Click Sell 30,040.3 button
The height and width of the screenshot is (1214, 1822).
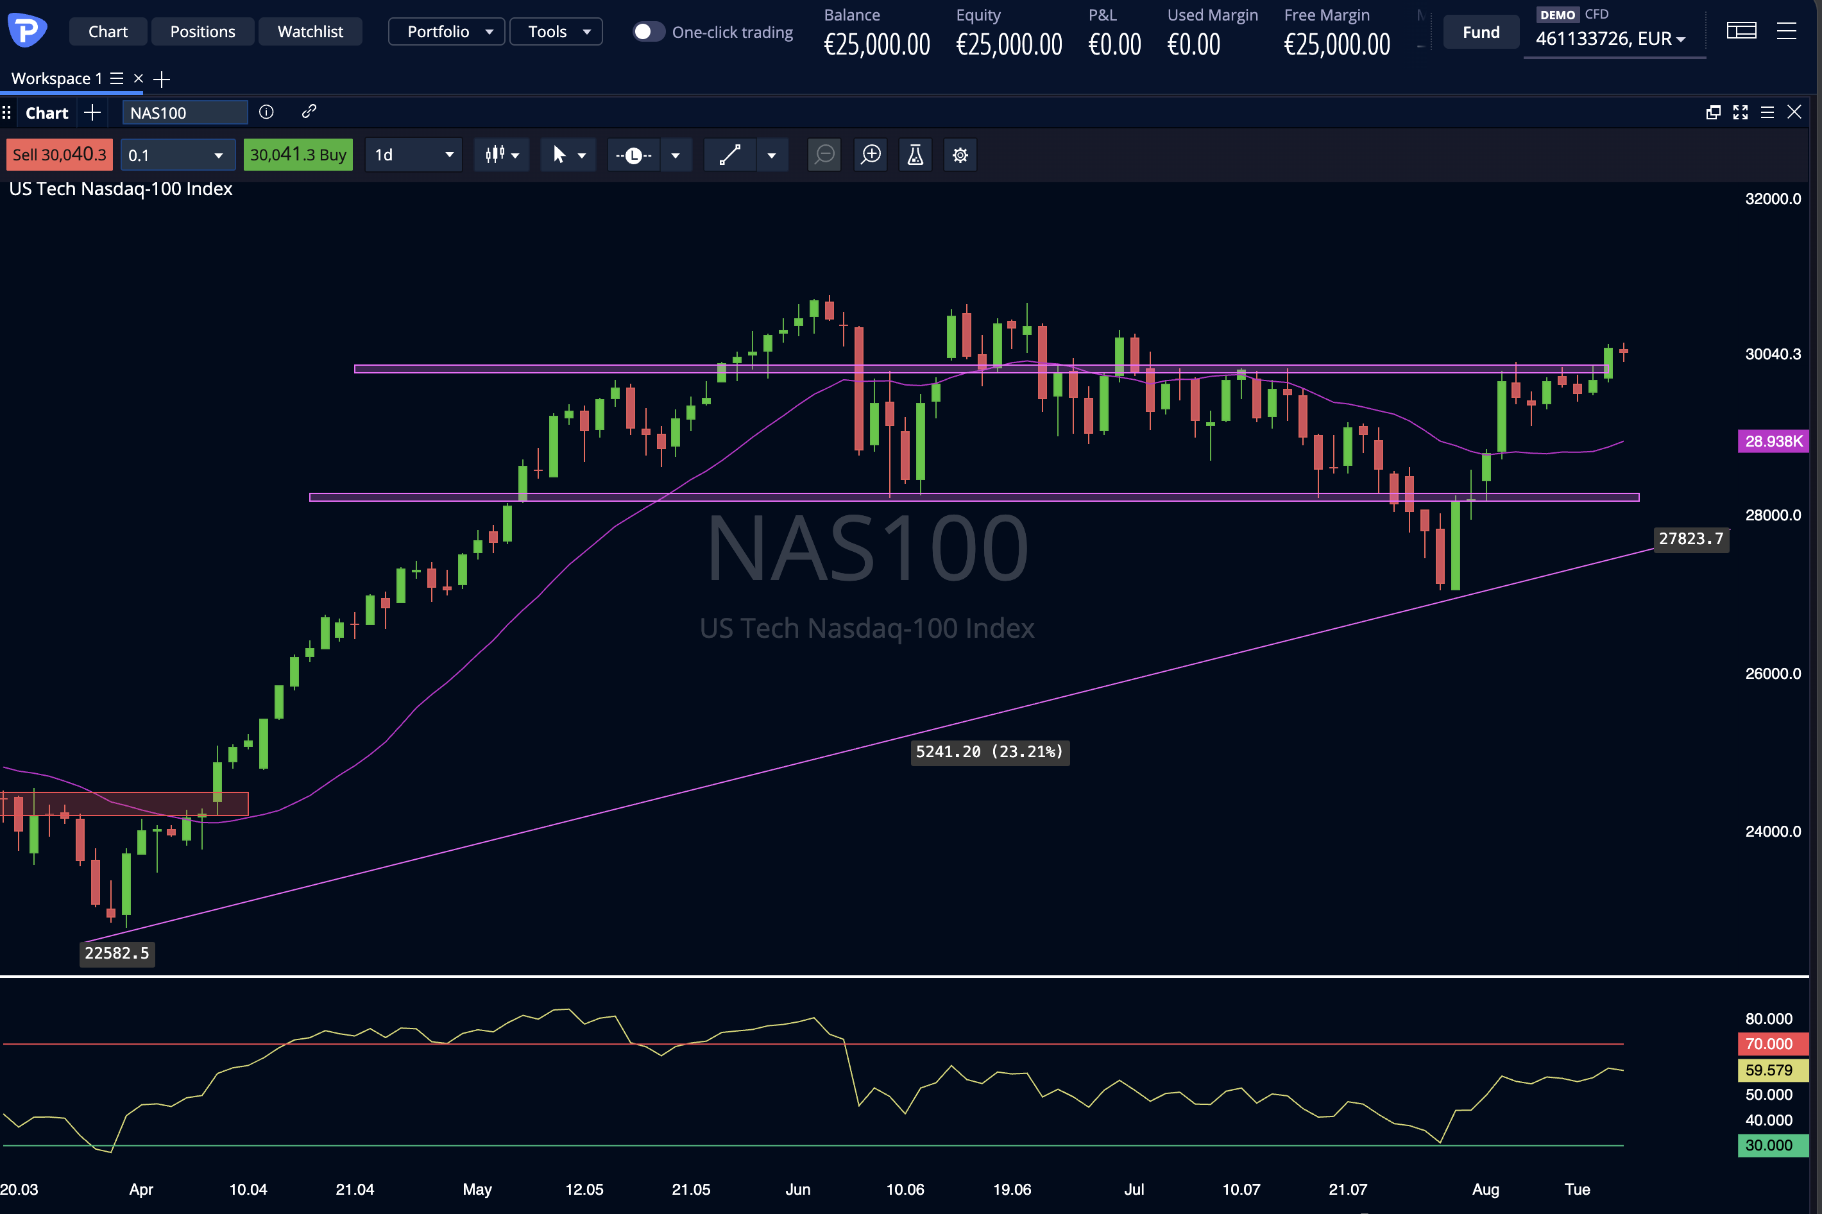click(60, 155)
